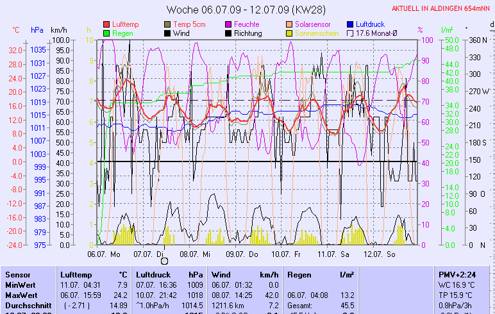
Task: Click the red Lufttemp legend square
Action: coord(106,24)
